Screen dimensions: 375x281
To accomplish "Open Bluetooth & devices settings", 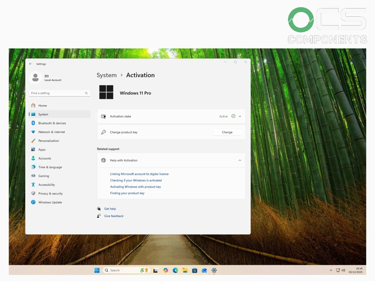I will click(x=59, y=123).
